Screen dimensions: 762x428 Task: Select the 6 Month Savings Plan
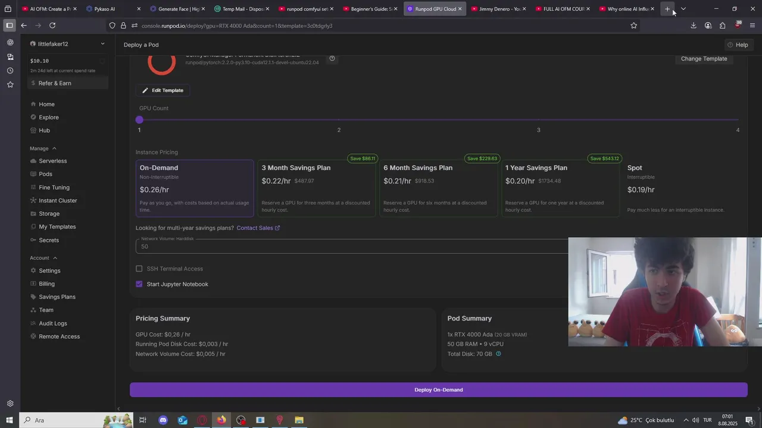439,188
